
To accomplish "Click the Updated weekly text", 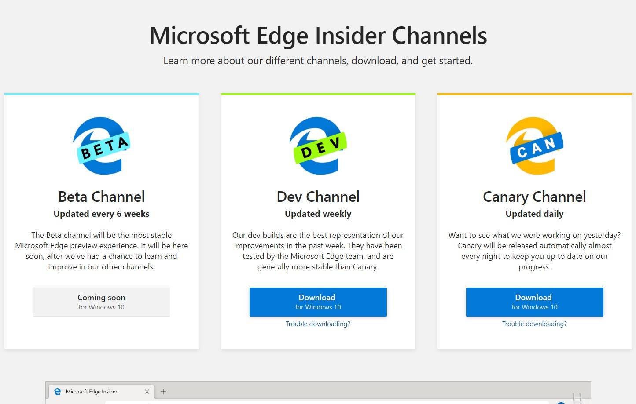I will point(318,214).
